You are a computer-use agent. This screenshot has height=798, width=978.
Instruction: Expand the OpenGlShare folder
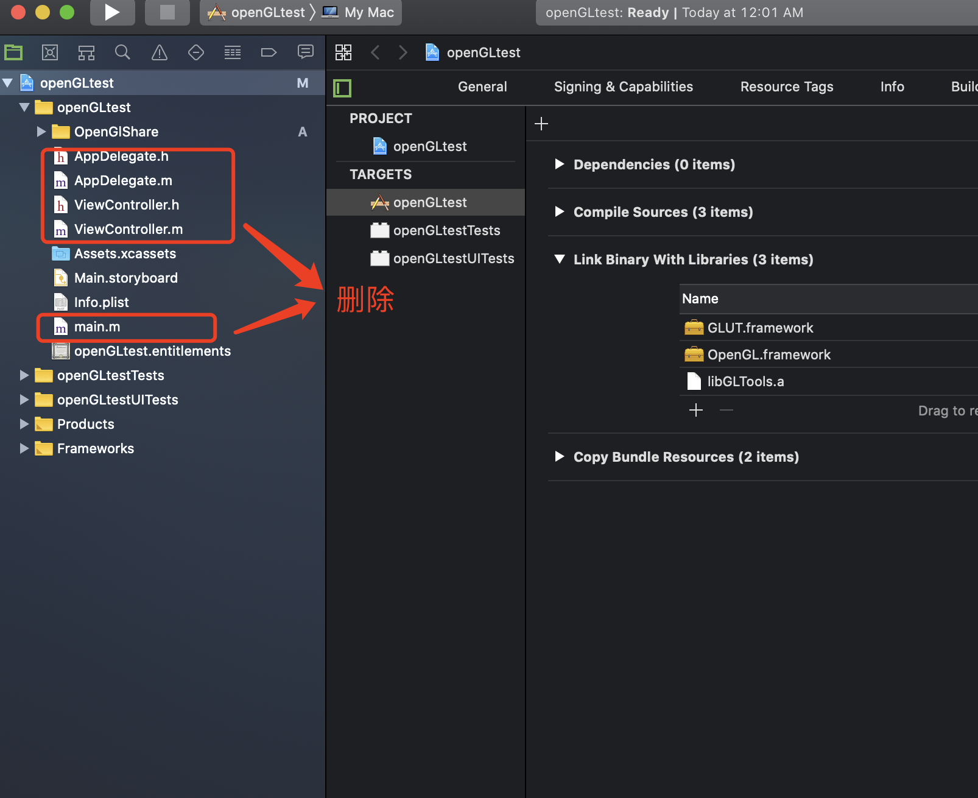coord(41,132)
